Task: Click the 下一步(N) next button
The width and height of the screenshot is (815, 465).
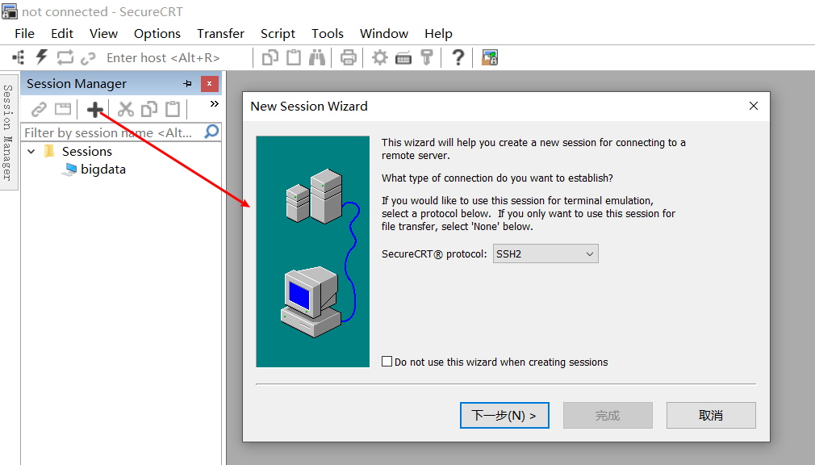Action: (504, 415)
